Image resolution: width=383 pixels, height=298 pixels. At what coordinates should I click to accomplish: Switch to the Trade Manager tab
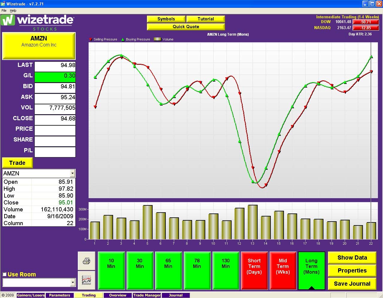click(147, 295)
